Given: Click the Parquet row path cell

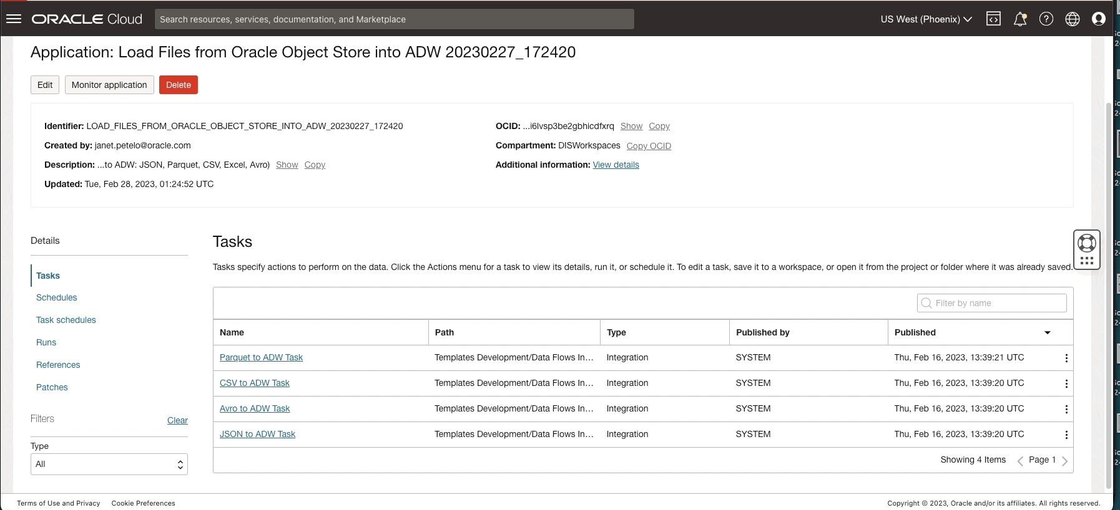Looking at the screenshot, I should tap(514, 357).
